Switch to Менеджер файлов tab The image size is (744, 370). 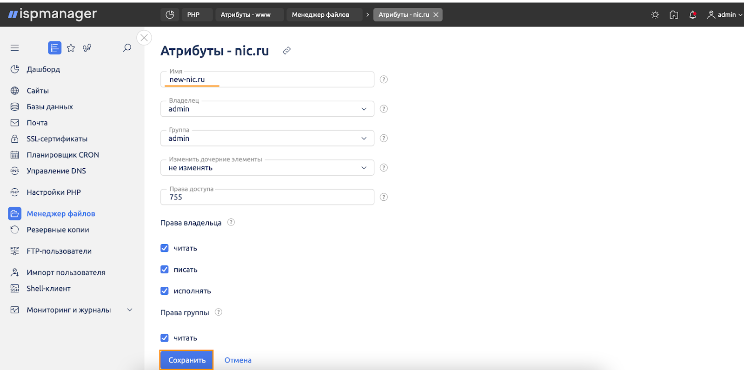coord(324,15)
